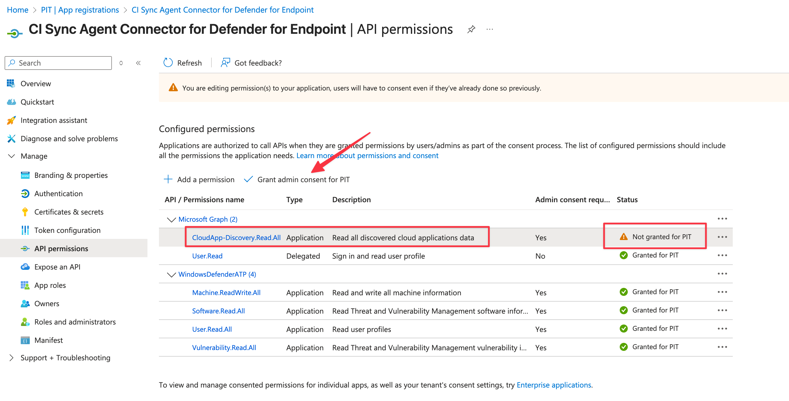Viewport: 789px width, 401px height.
Task: Click the Token configuration bars icon
Action: coord(25,230)
